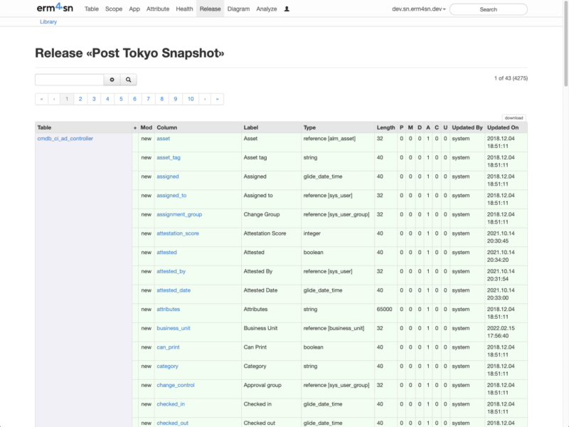Open the Analyze menu in top navigation
Viewport: 569px width, 427px height.
click(x=267, y=9)
